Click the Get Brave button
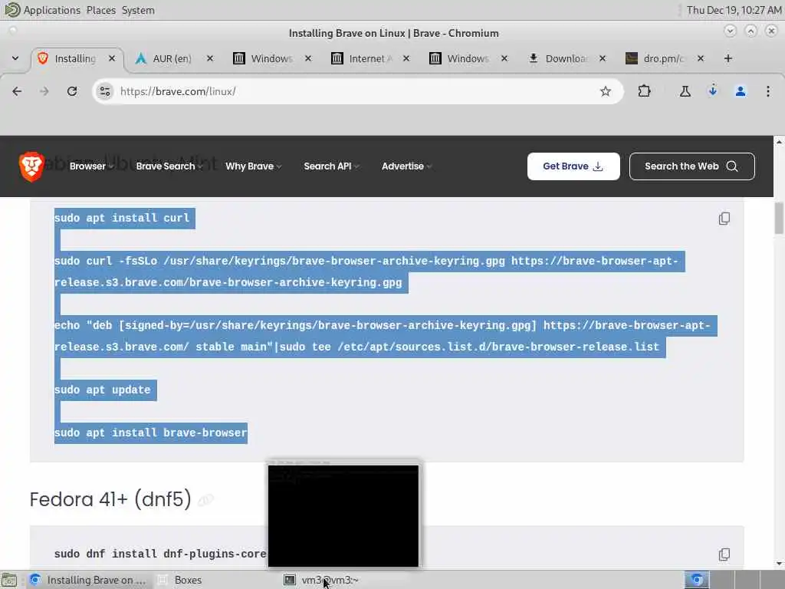 coord(573,166)
